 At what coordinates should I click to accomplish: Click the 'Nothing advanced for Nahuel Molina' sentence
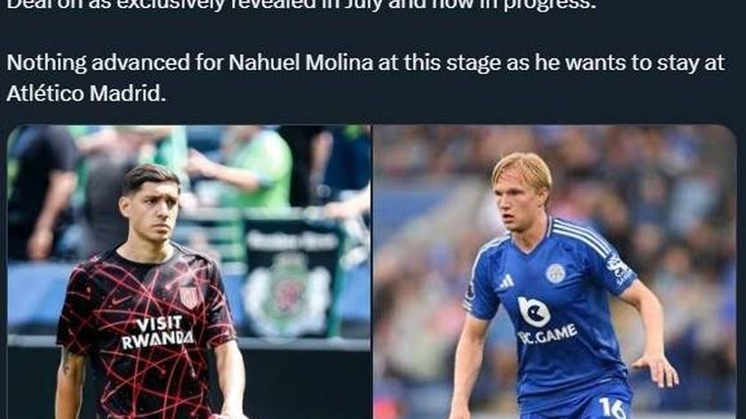click(x=365, y=63)
